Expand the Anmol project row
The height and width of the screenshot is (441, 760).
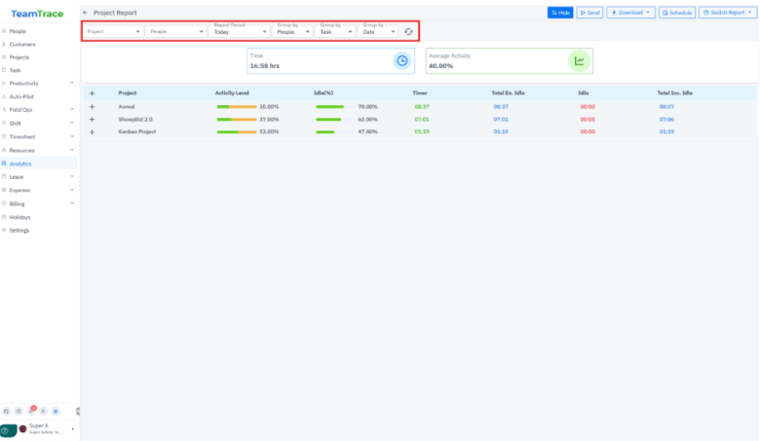[x=92, y=106]
